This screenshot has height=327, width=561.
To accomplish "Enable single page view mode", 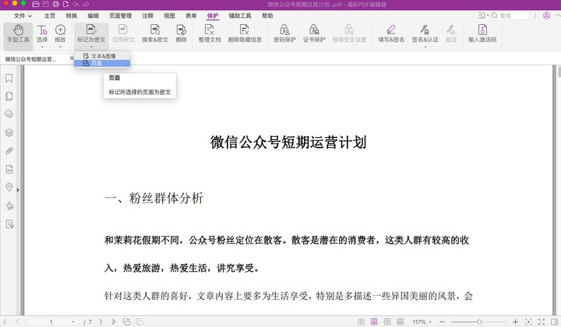I will 362,322.
